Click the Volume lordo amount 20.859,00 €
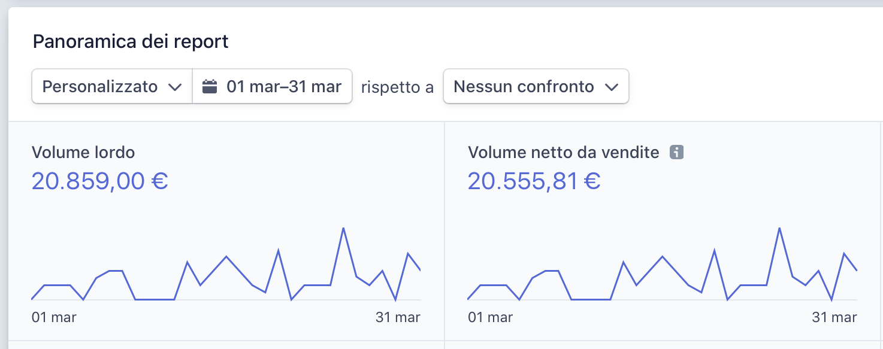Viewport: 883px width, 349px height. point(100,181)
